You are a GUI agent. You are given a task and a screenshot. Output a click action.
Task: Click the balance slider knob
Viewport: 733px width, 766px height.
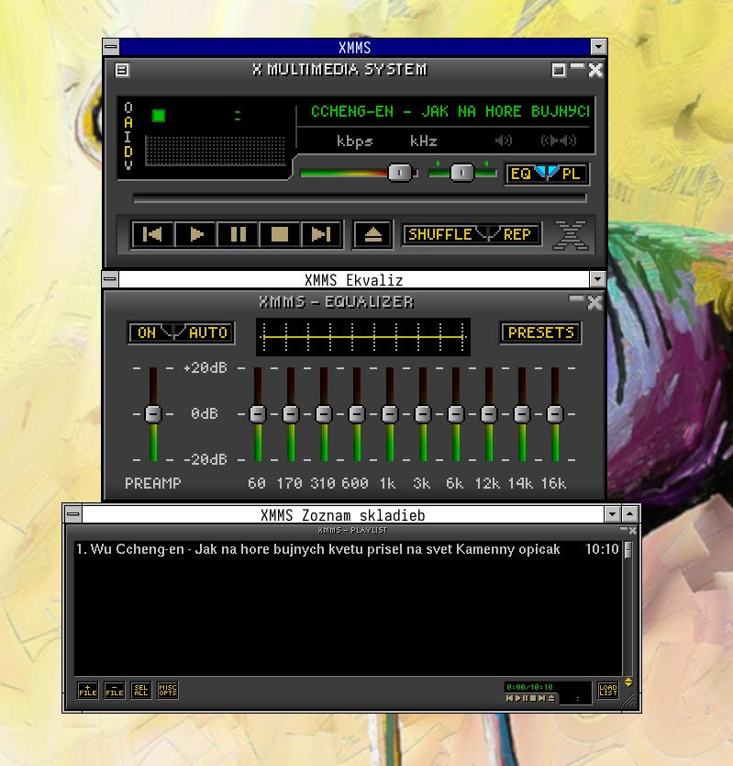click(461, 173)
